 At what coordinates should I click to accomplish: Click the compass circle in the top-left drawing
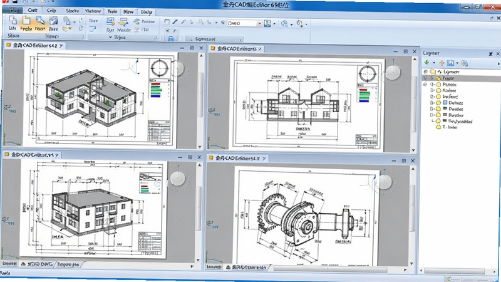(x=160, y=68)
